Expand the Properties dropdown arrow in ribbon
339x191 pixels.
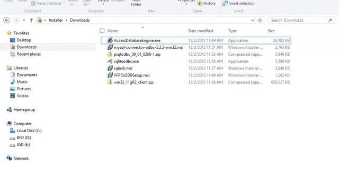coord(186,4)
